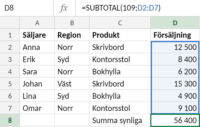Click the Produkt header cell
The width and height of the screenshot is (200, 127).
point(120,35)
